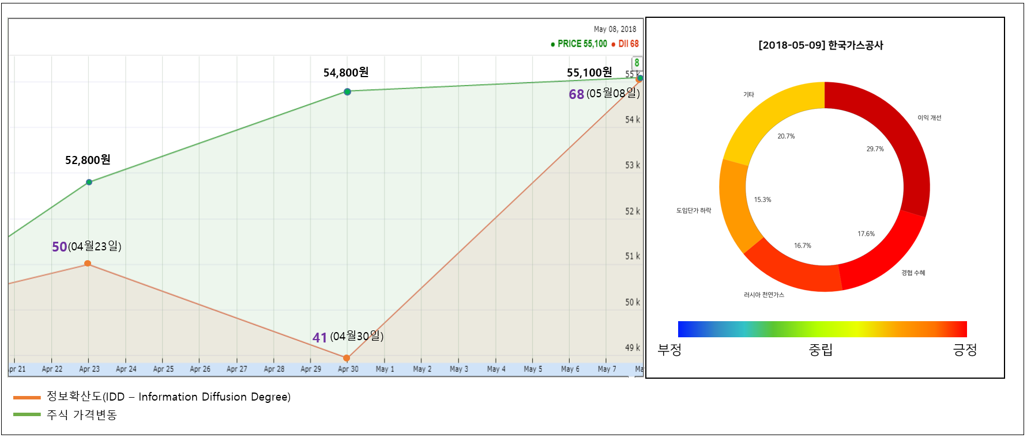Click the 부정 sentiment label
The height and width of the screenshot is (438, 1027).
coord(669,349)
